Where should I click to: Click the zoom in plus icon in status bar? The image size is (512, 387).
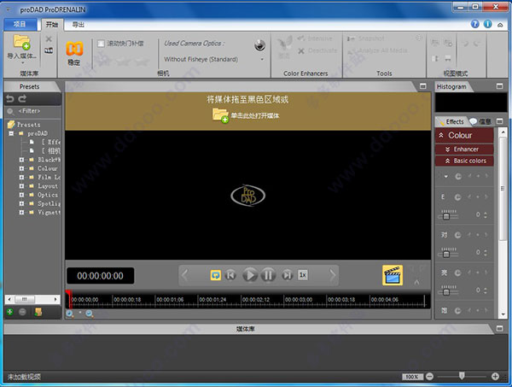(495, 377)
